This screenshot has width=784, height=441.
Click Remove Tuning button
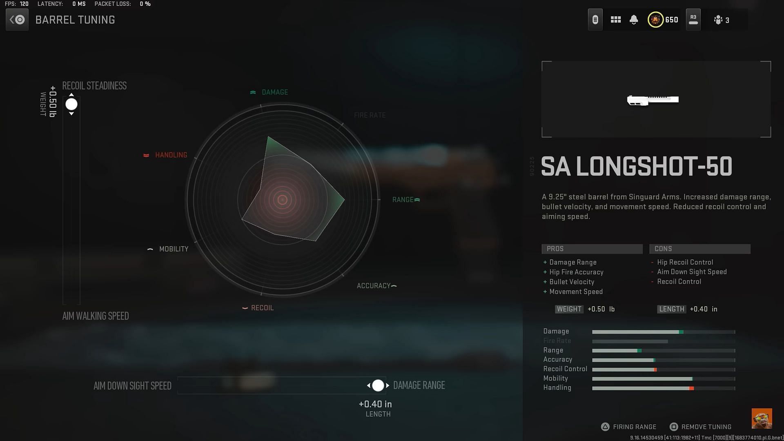[x=705, y=426]
